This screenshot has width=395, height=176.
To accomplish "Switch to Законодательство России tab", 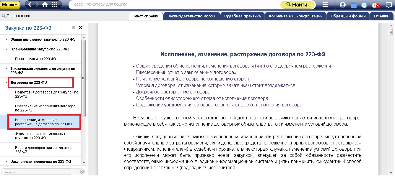I will click(x=192, y=16).
